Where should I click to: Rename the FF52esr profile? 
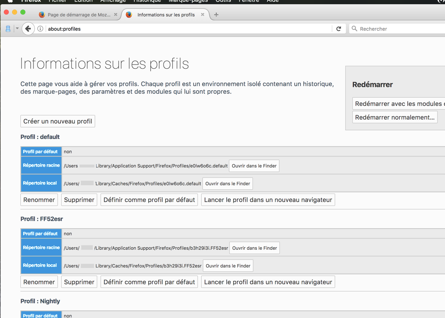click(x=39, y=282)
